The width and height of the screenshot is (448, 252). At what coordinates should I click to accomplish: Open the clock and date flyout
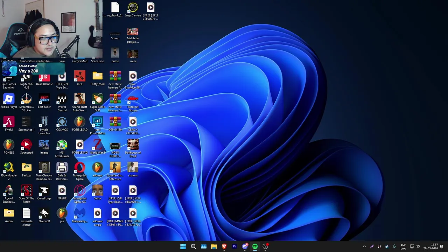[x=431, y=246]
